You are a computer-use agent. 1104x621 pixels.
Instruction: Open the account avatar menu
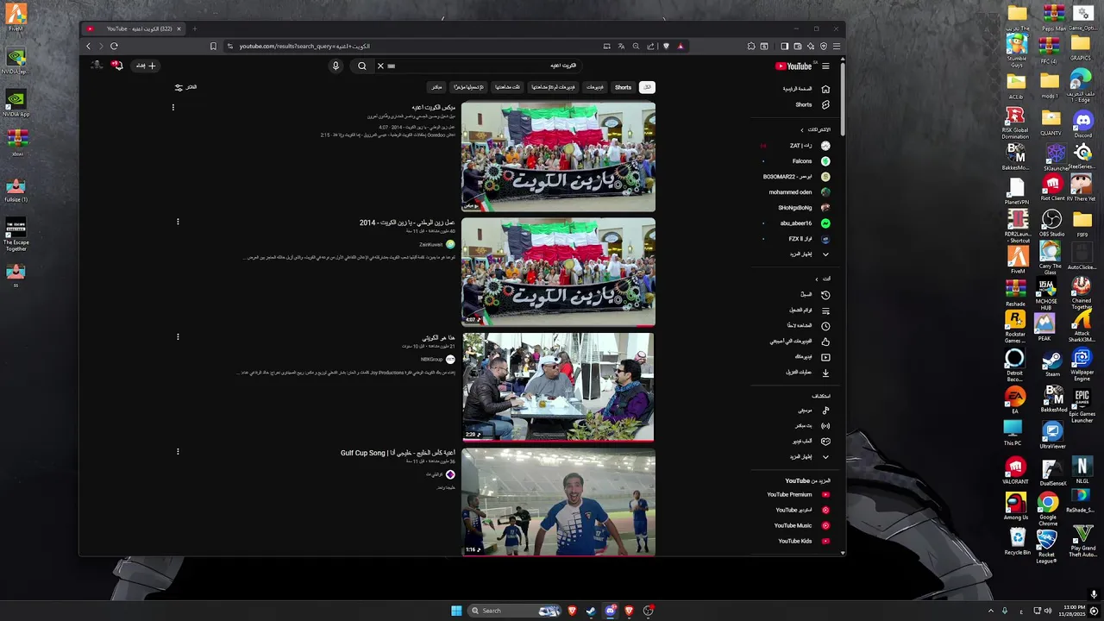coord(97,66)
